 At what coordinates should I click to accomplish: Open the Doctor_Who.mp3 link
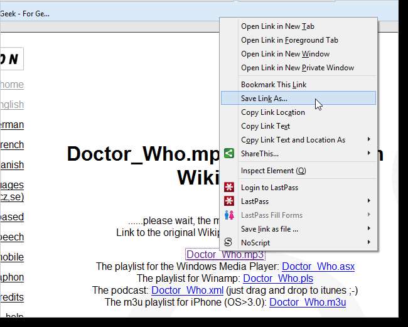pyautogui.click(x=225, y=254)
